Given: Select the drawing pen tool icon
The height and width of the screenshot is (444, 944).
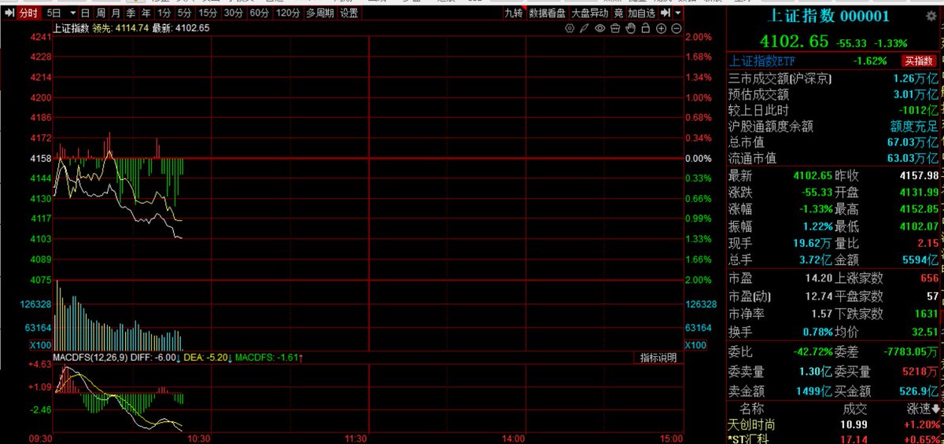Looking at the screenshot, I should [583, 28].
